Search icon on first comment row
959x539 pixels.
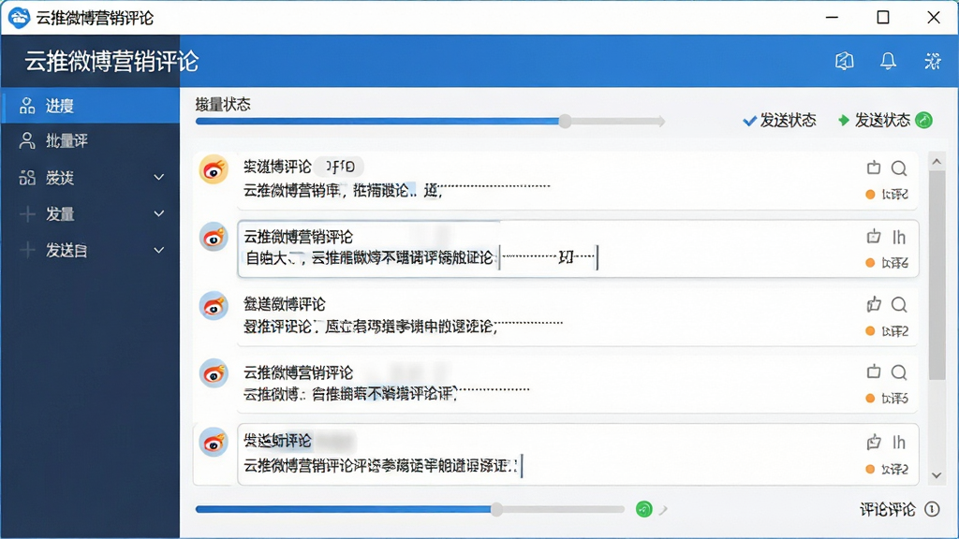(x=898, y=168)
